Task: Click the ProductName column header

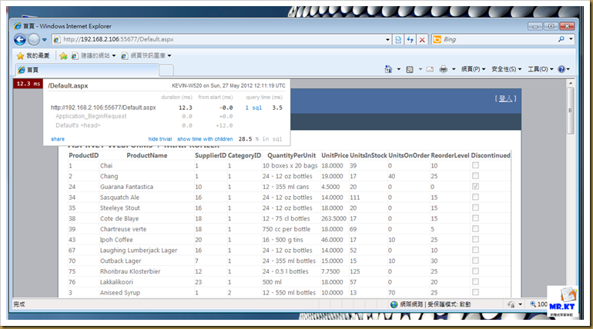Action: [147, 155]
